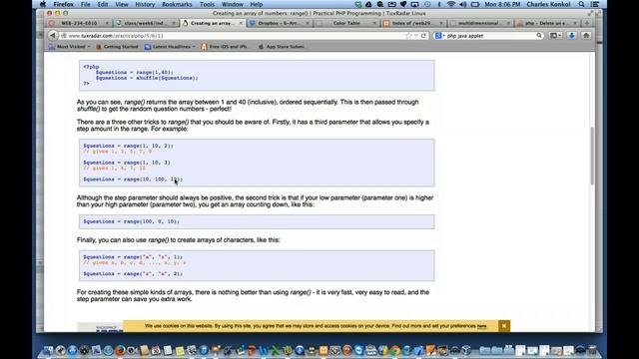
Task: Open Finder from the Dock
Action: 48,350
